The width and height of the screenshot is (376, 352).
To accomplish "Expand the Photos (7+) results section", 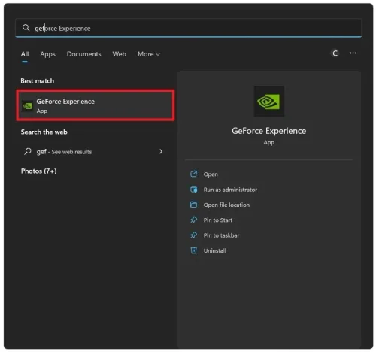I will tap(39, 171).
